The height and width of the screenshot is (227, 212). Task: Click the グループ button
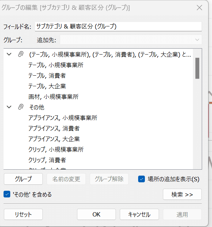click(x=23, y=179)
